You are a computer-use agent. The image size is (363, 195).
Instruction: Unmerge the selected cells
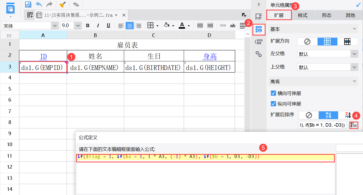pos(210,26)
